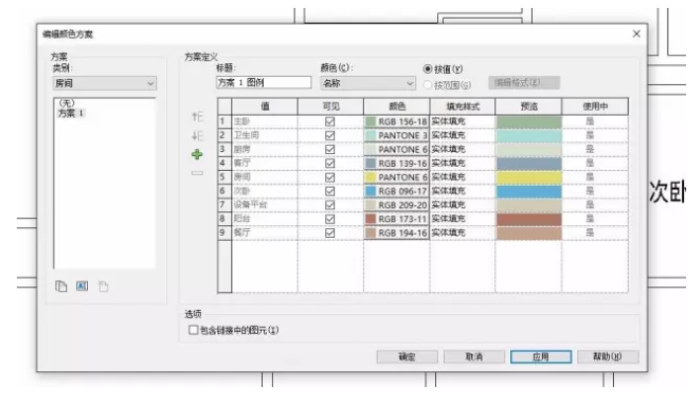Add a value with the green plus icon
The image size is (698, 393).
point(197,154)
